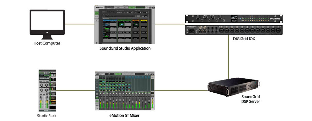
Task: Select green highlighted tab in eMotion ST Mixer header
Action: 118,74
